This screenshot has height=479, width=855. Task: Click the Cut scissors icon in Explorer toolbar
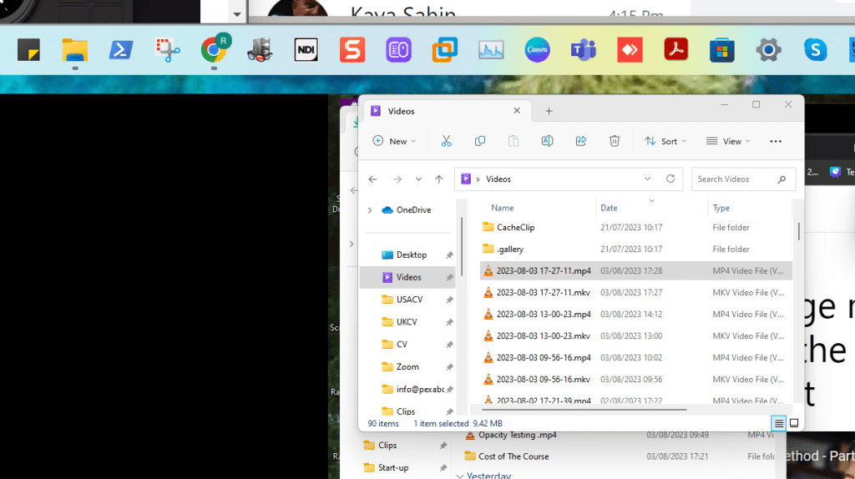pos(446,141)
